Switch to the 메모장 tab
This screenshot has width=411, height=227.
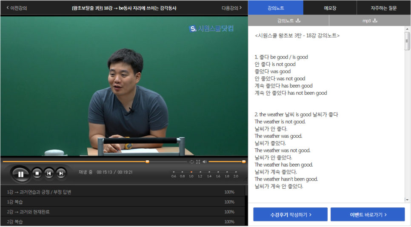(330, 8)
